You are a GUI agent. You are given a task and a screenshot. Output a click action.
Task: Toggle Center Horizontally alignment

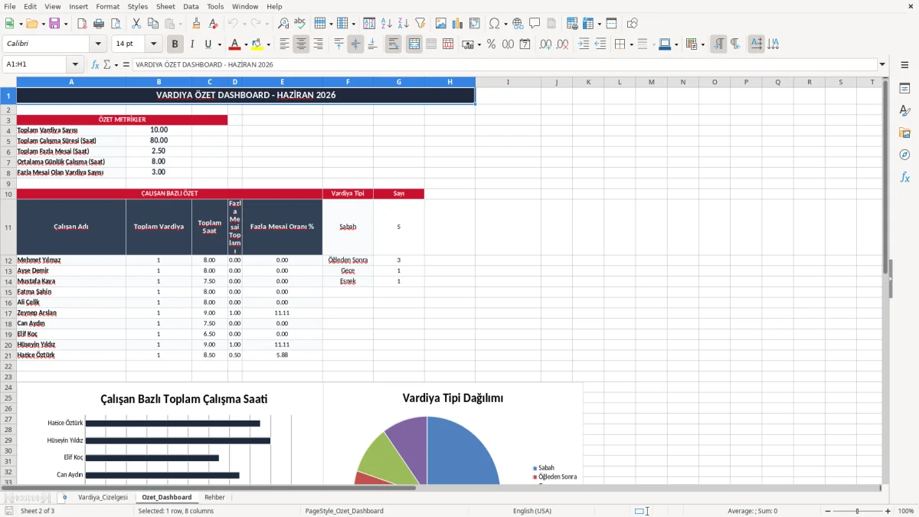click(301, 44)
